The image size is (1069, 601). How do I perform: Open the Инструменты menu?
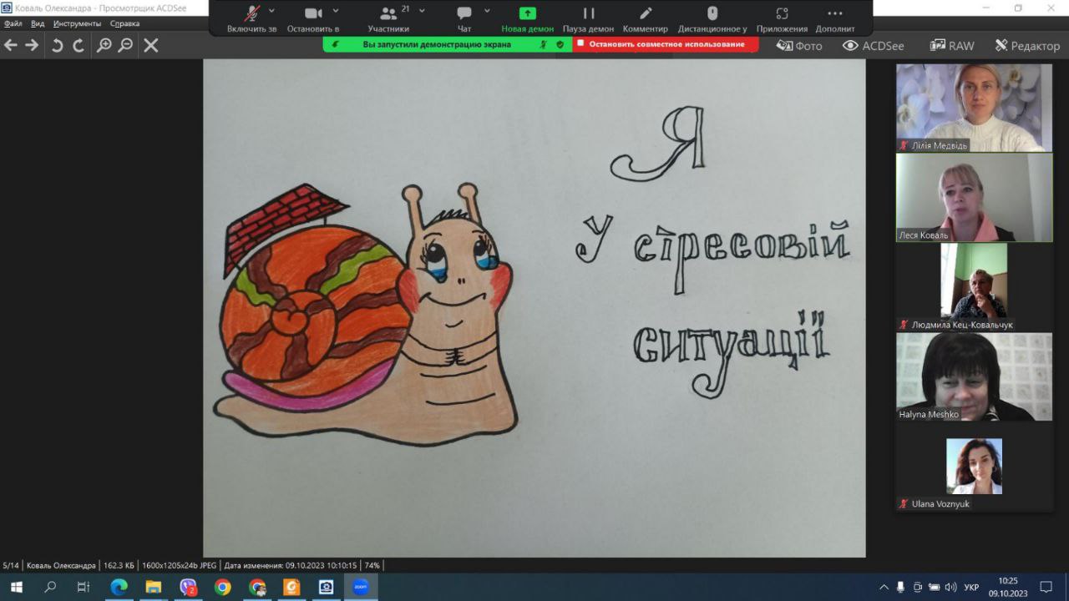click(x=77, y=23)
